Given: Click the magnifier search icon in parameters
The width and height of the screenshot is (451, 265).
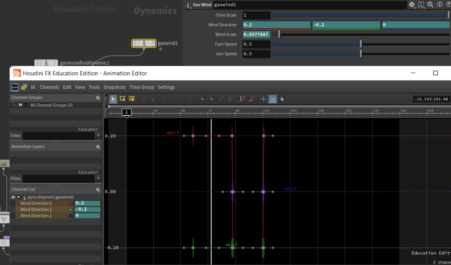Looking at the screenshot, I should tap(430, 4).
